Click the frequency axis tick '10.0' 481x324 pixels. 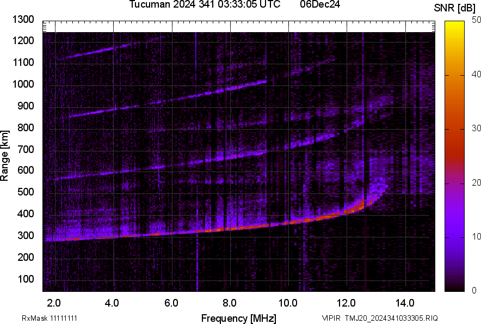pos(288,303)
